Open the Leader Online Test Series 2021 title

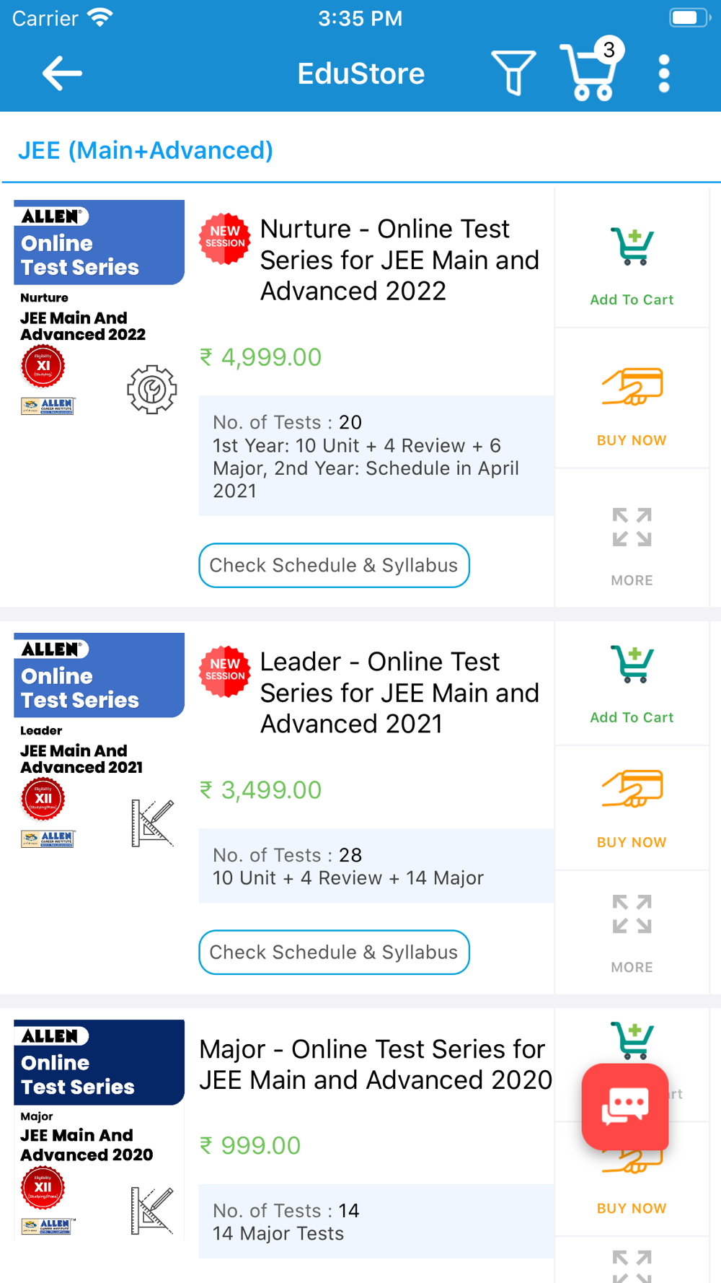(399, 692)
